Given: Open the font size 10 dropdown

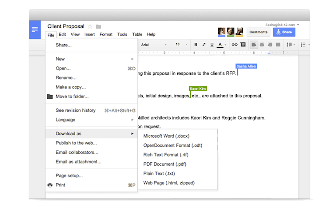Looking at the screenshot, I should pos(182,44).
